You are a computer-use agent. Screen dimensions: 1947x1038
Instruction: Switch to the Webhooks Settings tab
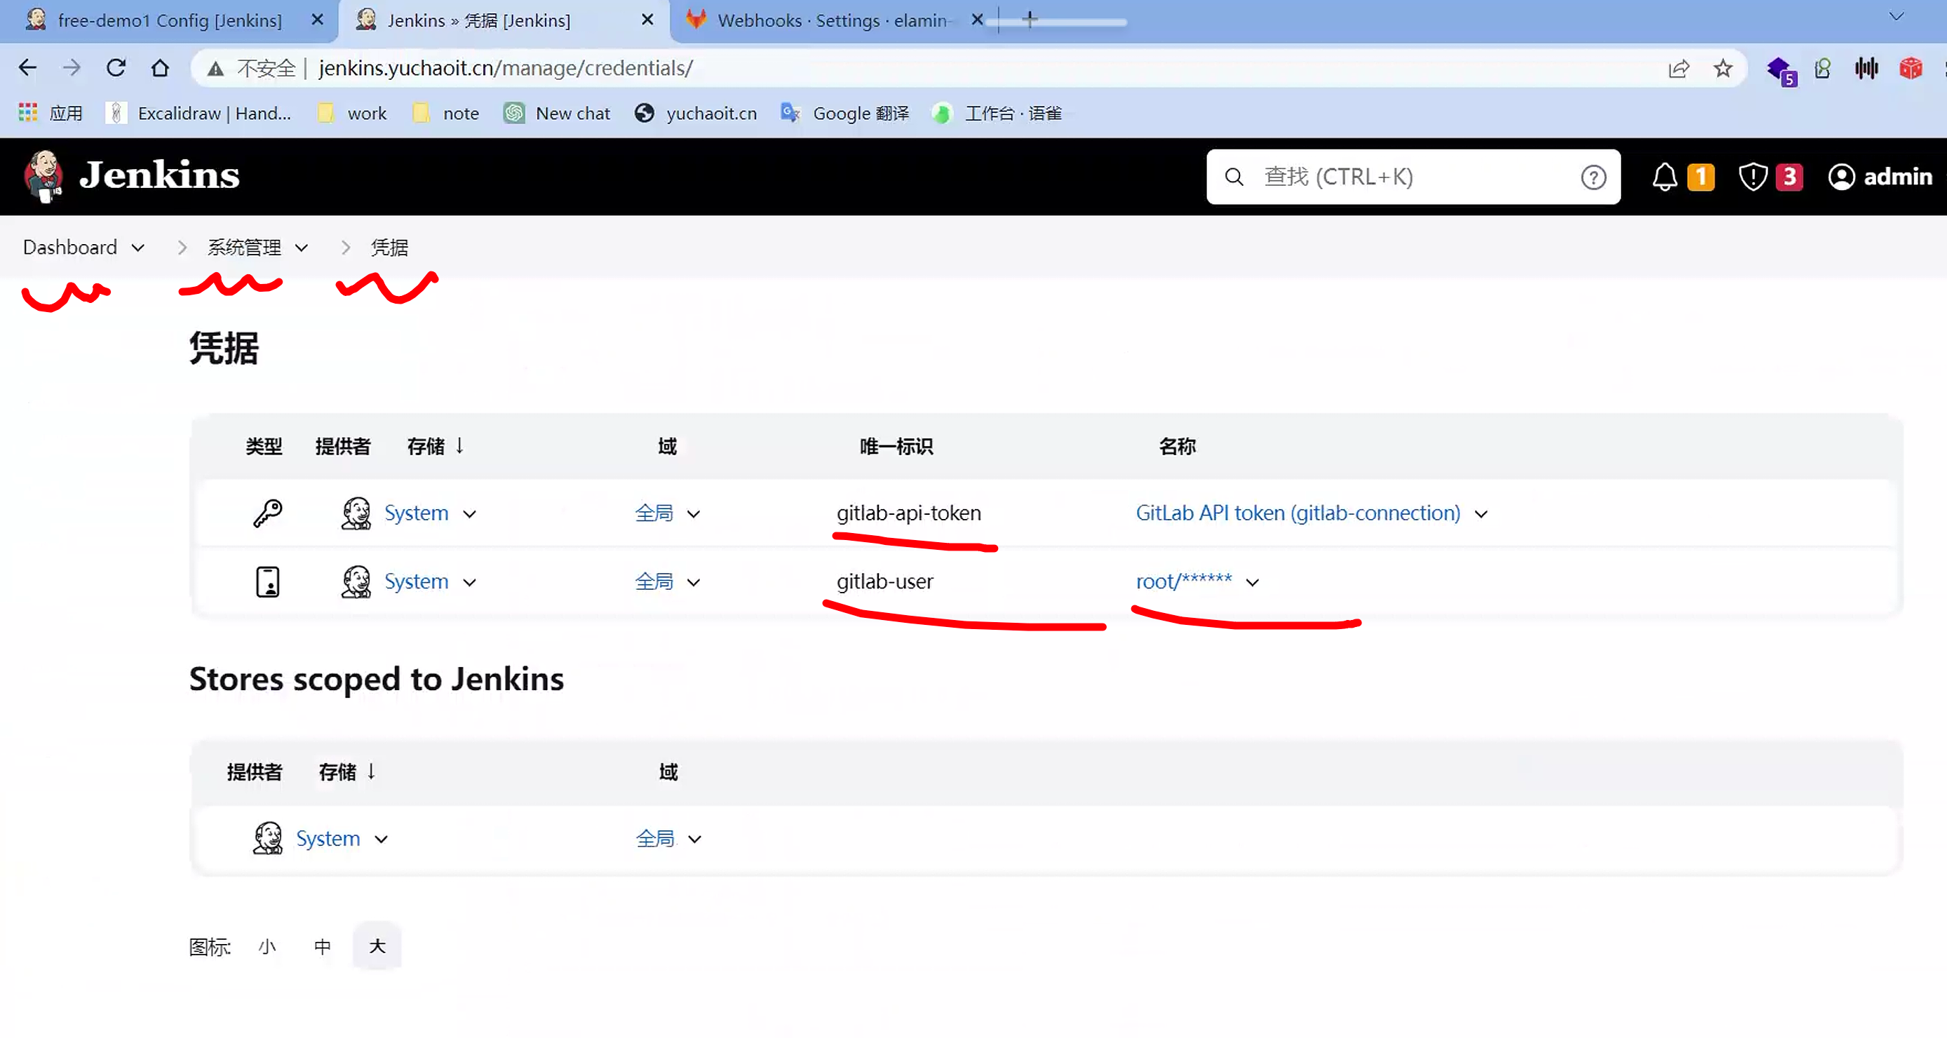tap(830, 20)
